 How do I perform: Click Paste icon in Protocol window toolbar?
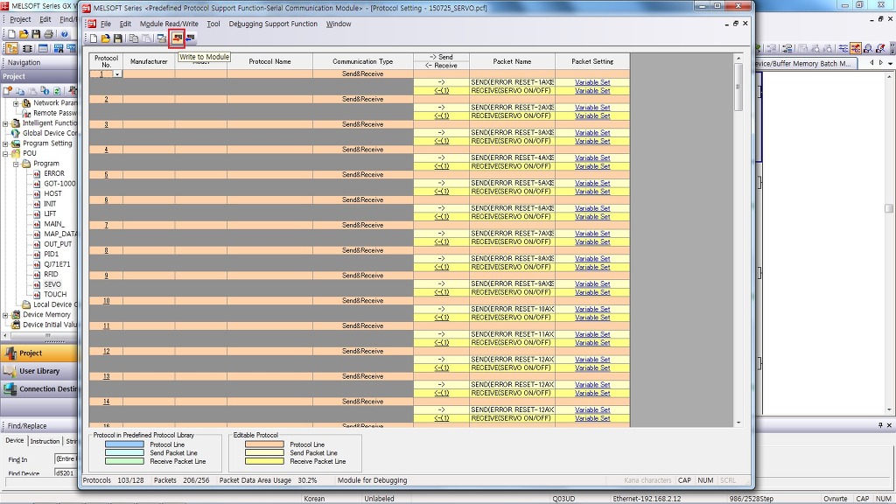pyautogui.click(x=146, y=38)
